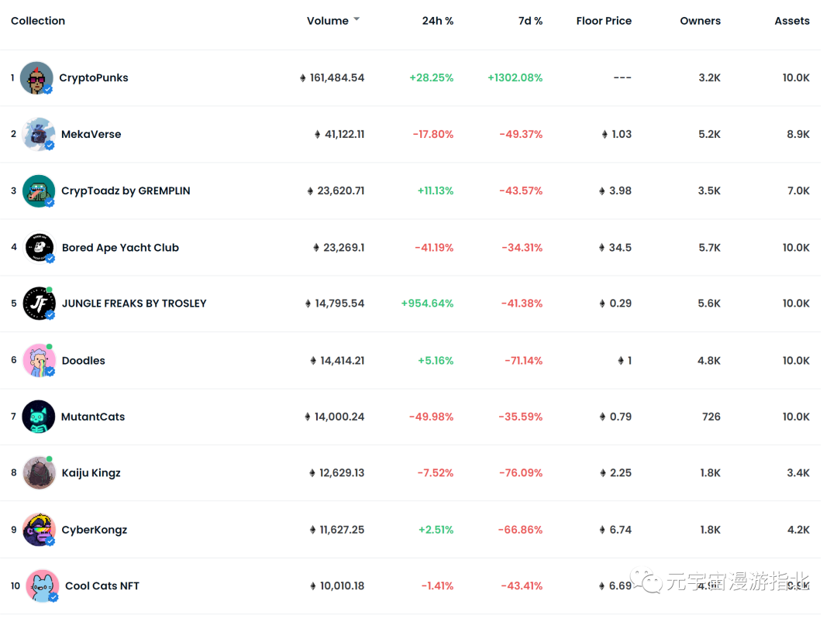The height and width of the screenshot is (618, 837).
Task: Click the -71.14% 7d change value
Action: tap(524, 360)
